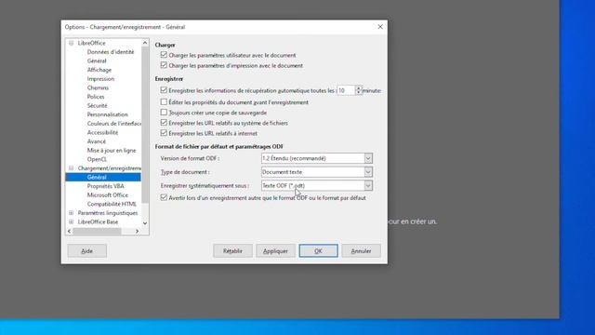The height and width of the screenshot is (335, 595).
Task: Click the tree's scroll left arrow
Action: (x=69, y=231)
